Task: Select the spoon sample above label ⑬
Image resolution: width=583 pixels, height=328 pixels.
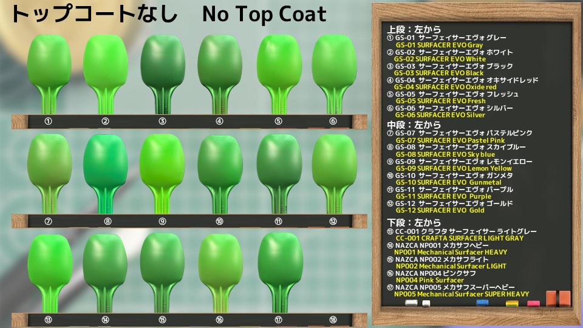Action: click(50, 273)
